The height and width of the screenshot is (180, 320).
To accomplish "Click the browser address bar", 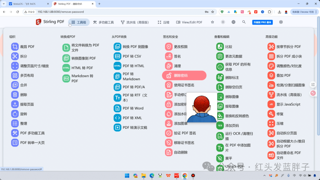I will [119, 12].
